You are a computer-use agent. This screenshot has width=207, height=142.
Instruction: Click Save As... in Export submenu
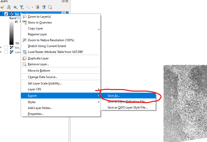[128, 96]
